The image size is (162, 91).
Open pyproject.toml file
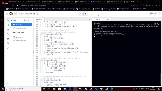(21, 40)
